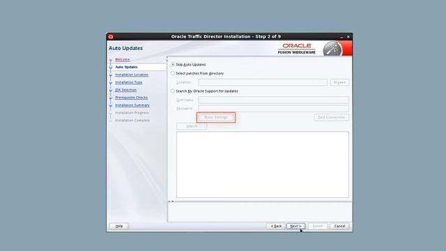The height and width of the screenshot is (251, 446).
Task: Open the JDK Selection step
Action: pos(125,90)
